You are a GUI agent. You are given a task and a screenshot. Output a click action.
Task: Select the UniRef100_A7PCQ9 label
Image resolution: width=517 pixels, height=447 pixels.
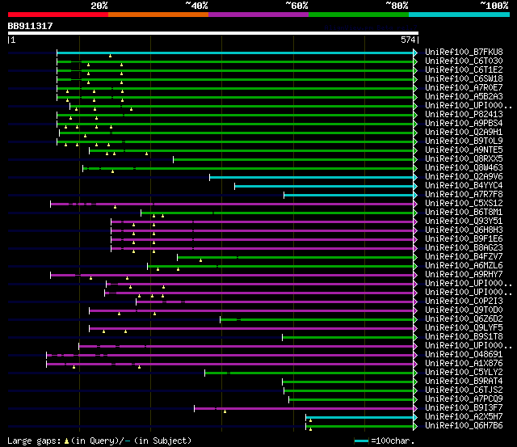pyautogui.click(x=464, y=399)
